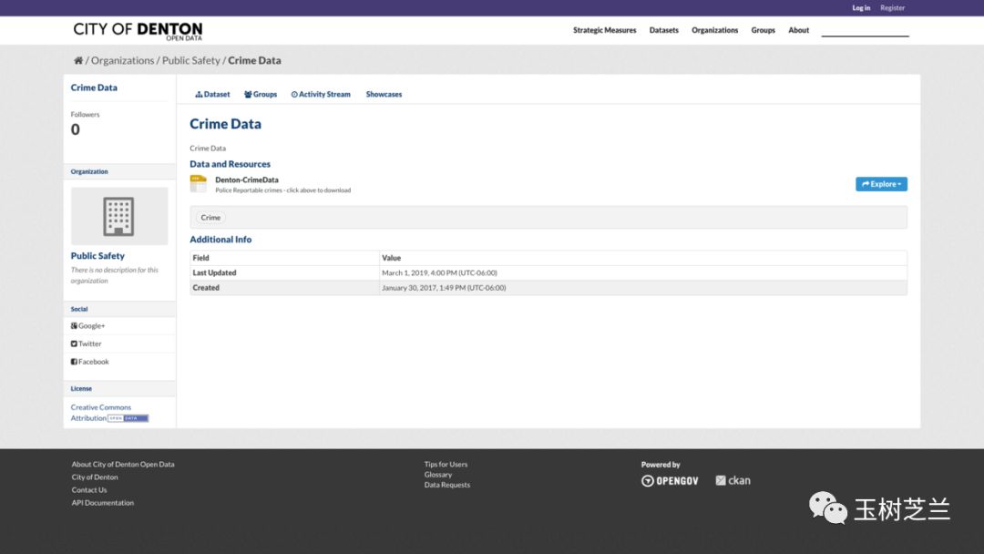Click the Google+ icon
This screenshot has height=554, width=984.
74,325
